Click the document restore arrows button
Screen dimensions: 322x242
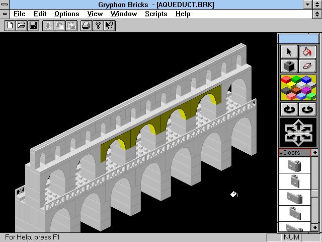click(317, 14)
